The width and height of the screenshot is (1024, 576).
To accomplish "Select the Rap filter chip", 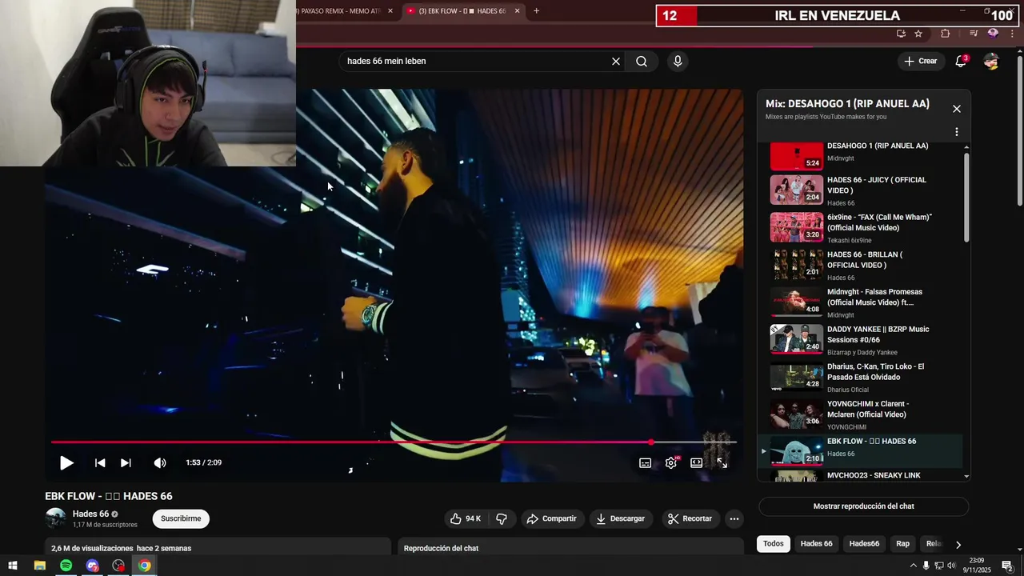I will (x=902, y=544).
